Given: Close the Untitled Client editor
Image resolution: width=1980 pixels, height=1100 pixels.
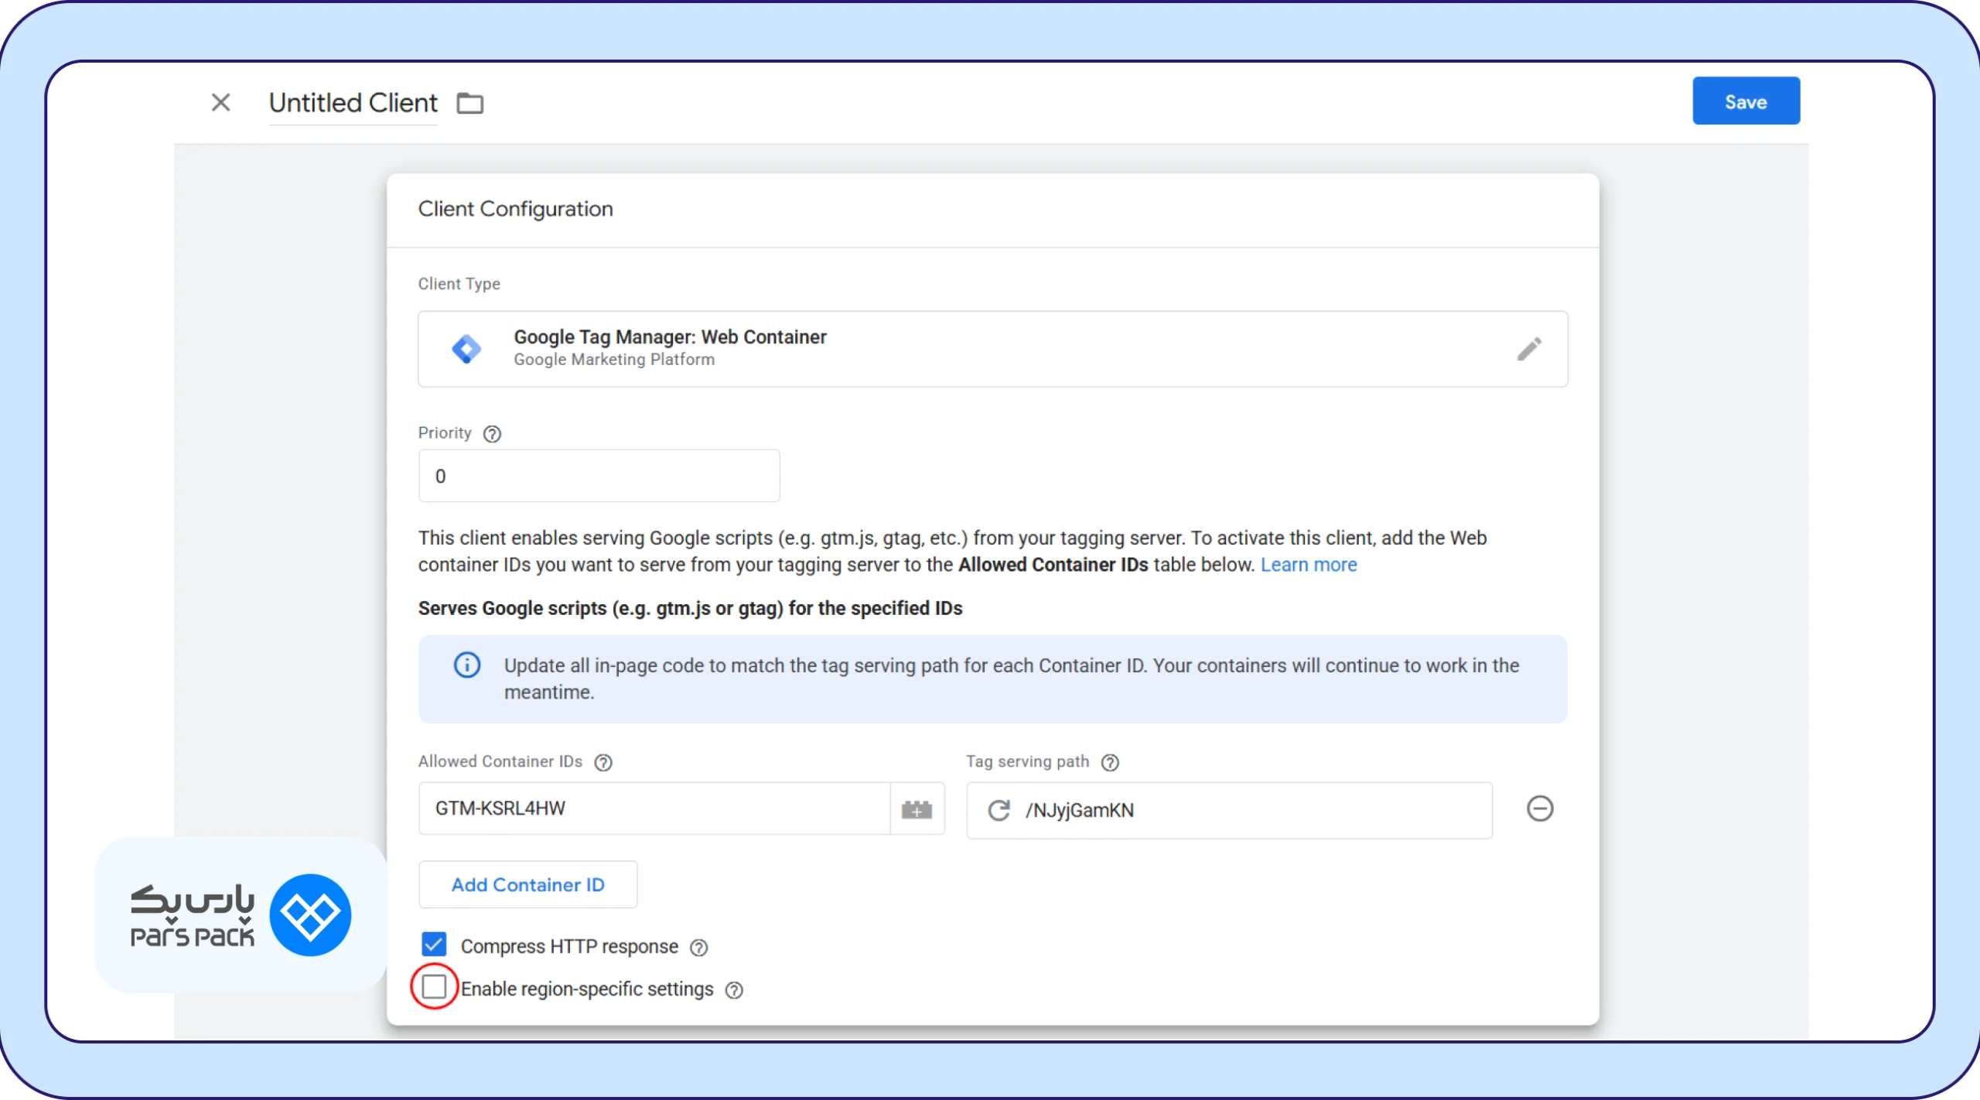Looking at the screenshot, I should [220, 102].
